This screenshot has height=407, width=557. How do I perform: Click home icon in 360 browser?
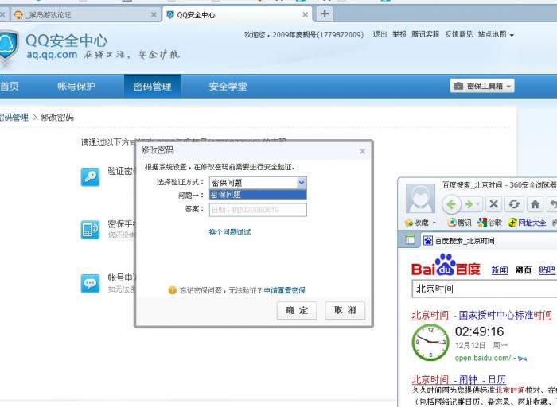click(535, 204)
